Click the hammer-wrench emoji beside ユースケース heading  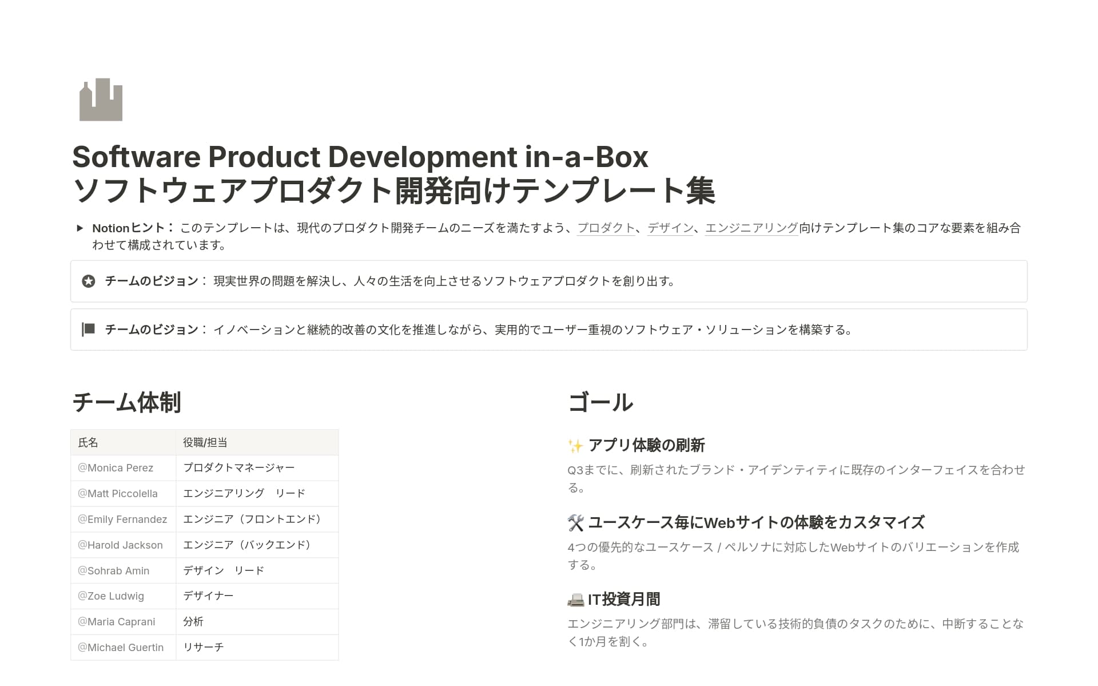point(575,523)
